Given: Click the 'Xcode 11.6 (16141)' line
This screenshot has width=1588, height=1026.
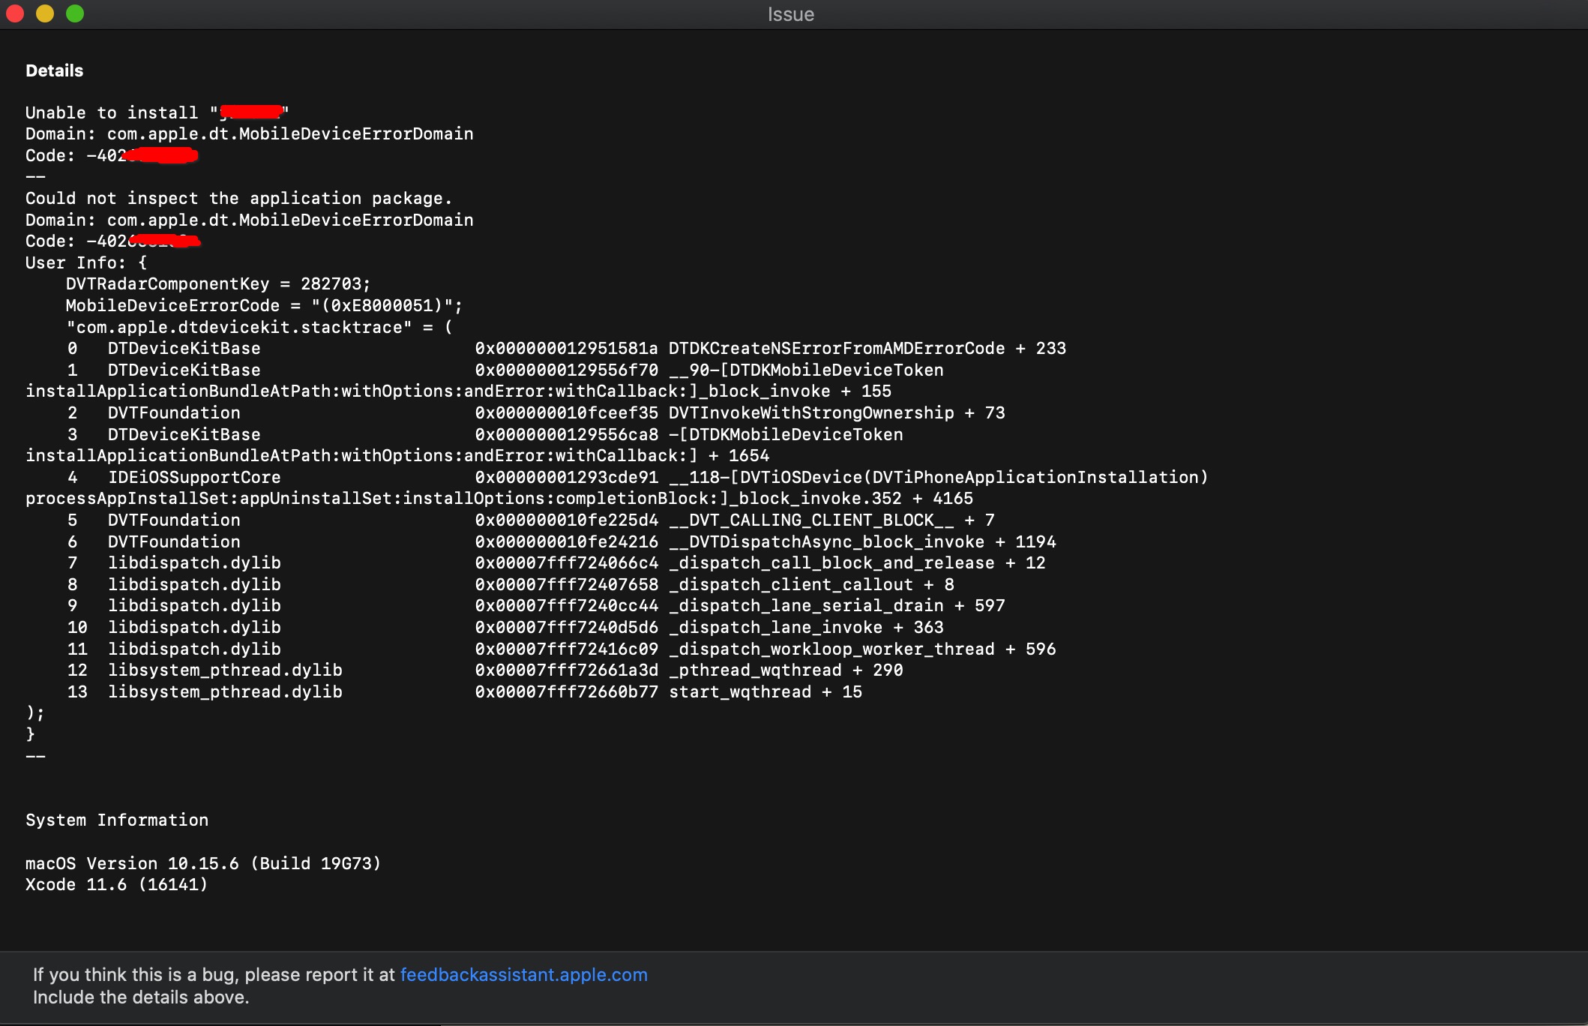Looking at the screenshot, I should 116,884.
